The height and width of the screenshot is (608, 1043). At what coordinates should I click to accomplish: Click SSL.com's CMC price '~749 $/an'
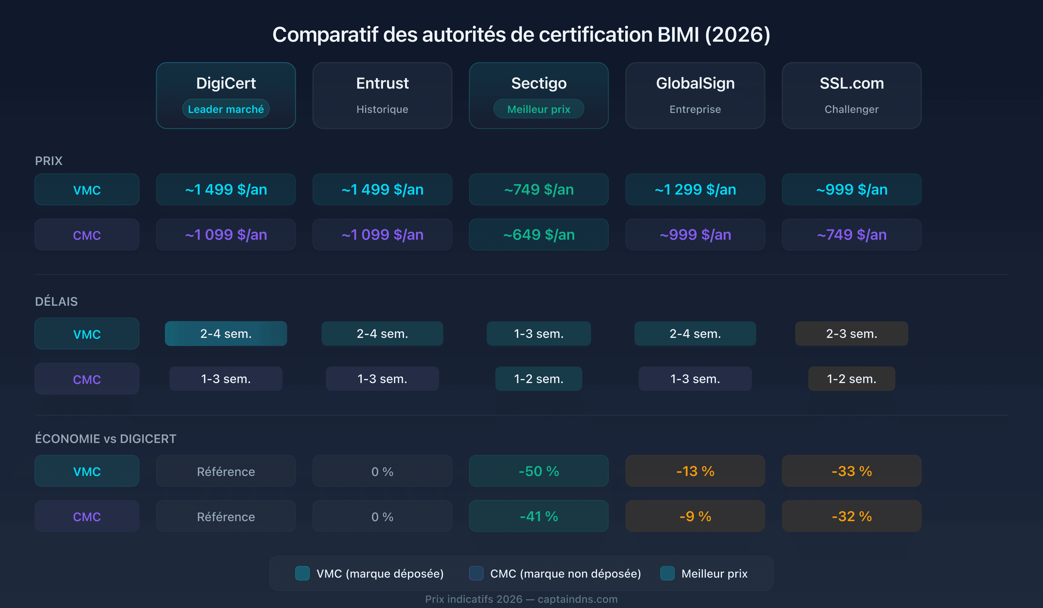coord(852,235)
